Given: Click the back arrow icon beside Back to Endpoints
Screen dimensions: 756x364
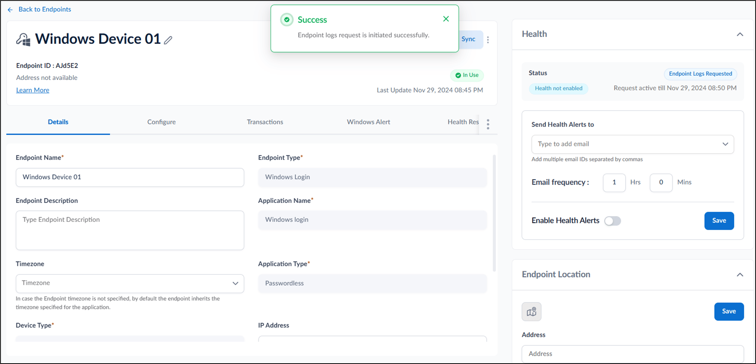Looking at the screenshot, I should [10, 9].
